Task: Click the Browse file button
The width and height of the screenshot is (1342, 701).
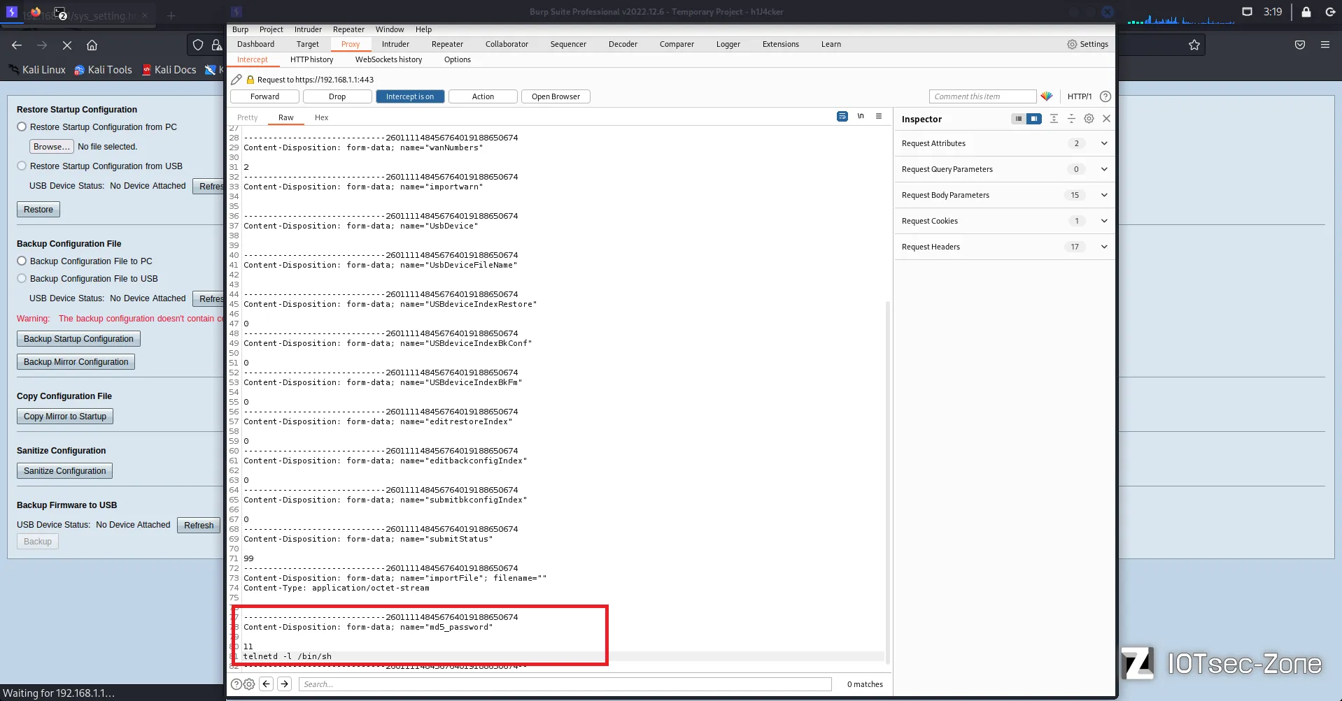Action: 52,147
